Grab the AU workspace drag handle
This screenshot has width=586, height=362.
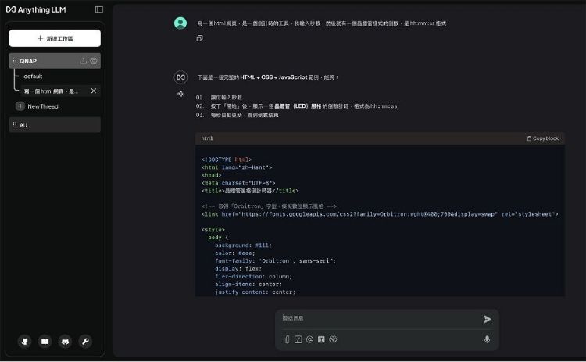[x=15, y=125]
